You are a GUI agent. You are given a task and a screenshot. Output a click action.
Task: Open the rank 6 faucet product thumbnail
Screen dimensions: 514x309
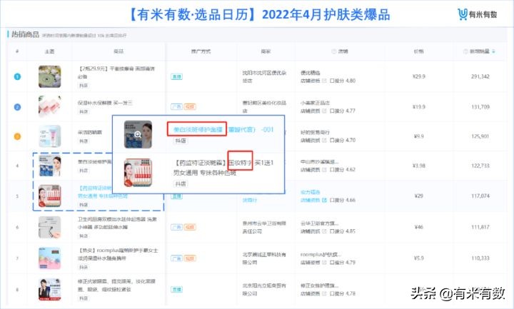click(x=50, y=227)
